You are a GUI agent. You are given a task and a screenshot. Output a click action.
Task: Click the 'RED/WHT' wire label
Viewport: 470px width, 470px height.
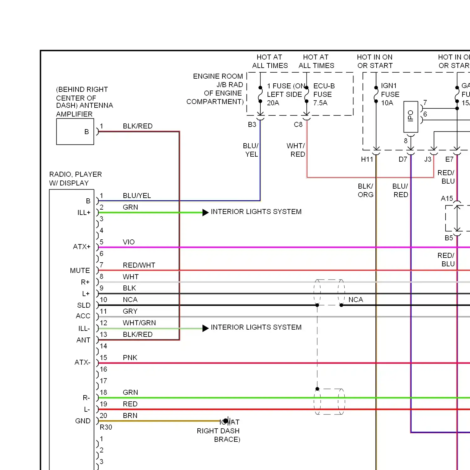(139, 265)
